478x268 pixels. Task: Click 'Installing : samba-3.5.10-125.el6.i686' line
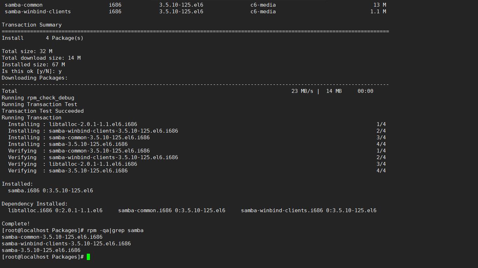tap(68, 144)
